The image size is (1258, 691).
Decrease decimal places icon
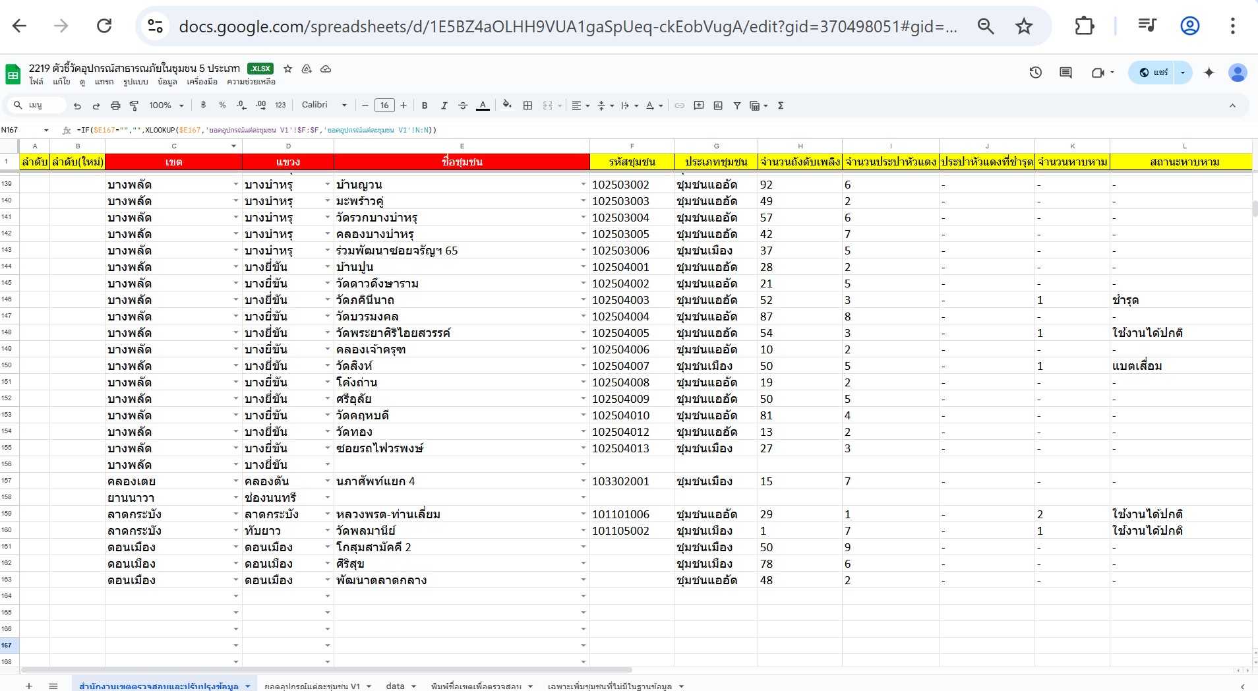tap(241, 105)
